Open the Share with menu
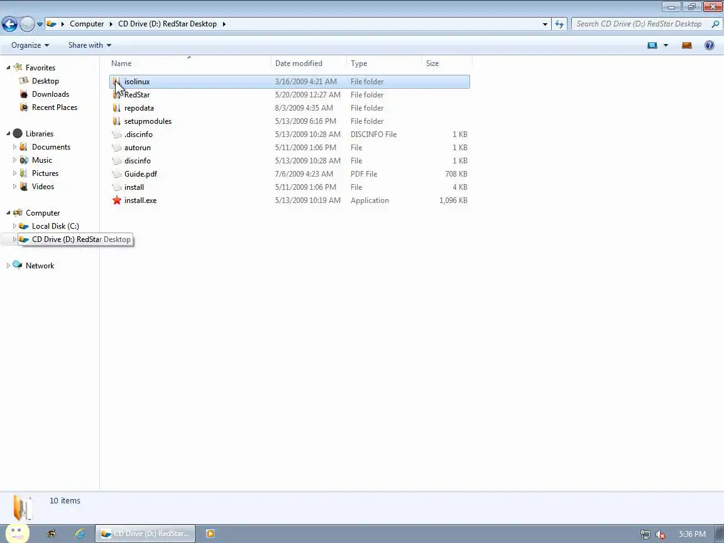 point(90,45)
